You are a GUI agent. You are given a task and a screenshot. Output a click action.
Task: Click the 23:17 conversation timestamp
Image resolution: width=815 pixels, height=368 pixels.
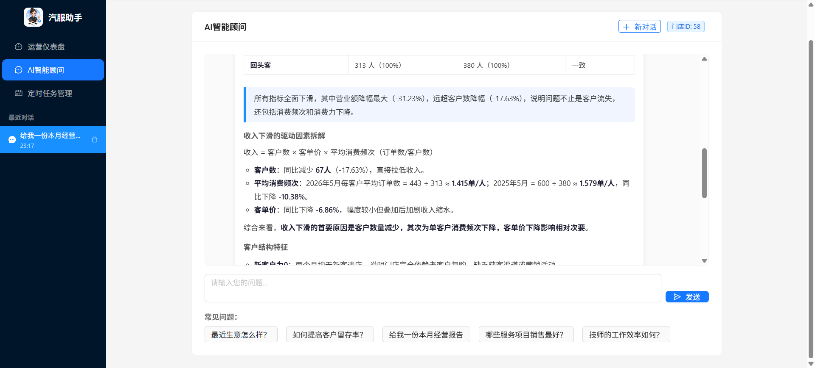tap(27, 146)
